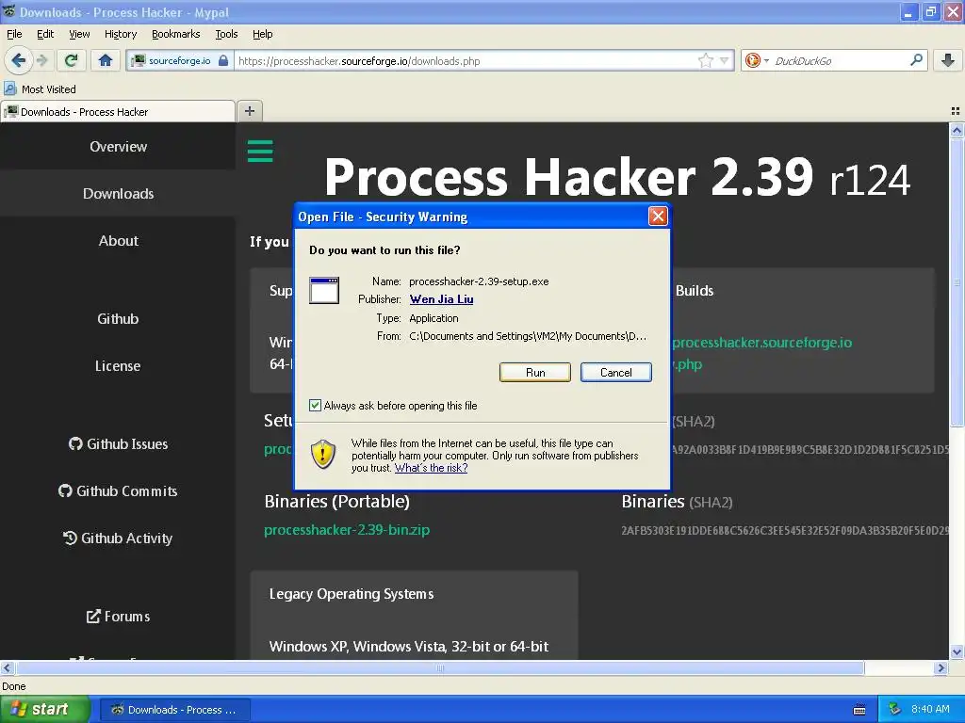Open the About sidebar link
Viewport: 965px width, 723px height.
coord(118,240)
